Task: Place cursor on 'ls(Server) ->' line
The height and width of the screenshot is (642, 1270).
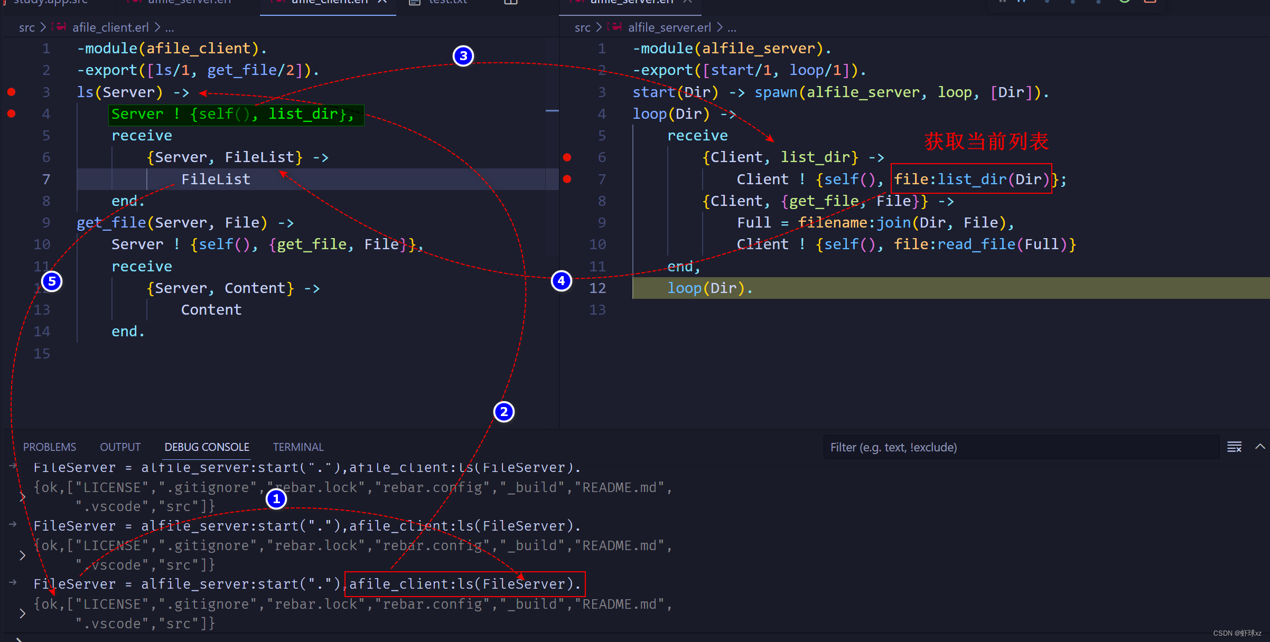Action: 133,92
